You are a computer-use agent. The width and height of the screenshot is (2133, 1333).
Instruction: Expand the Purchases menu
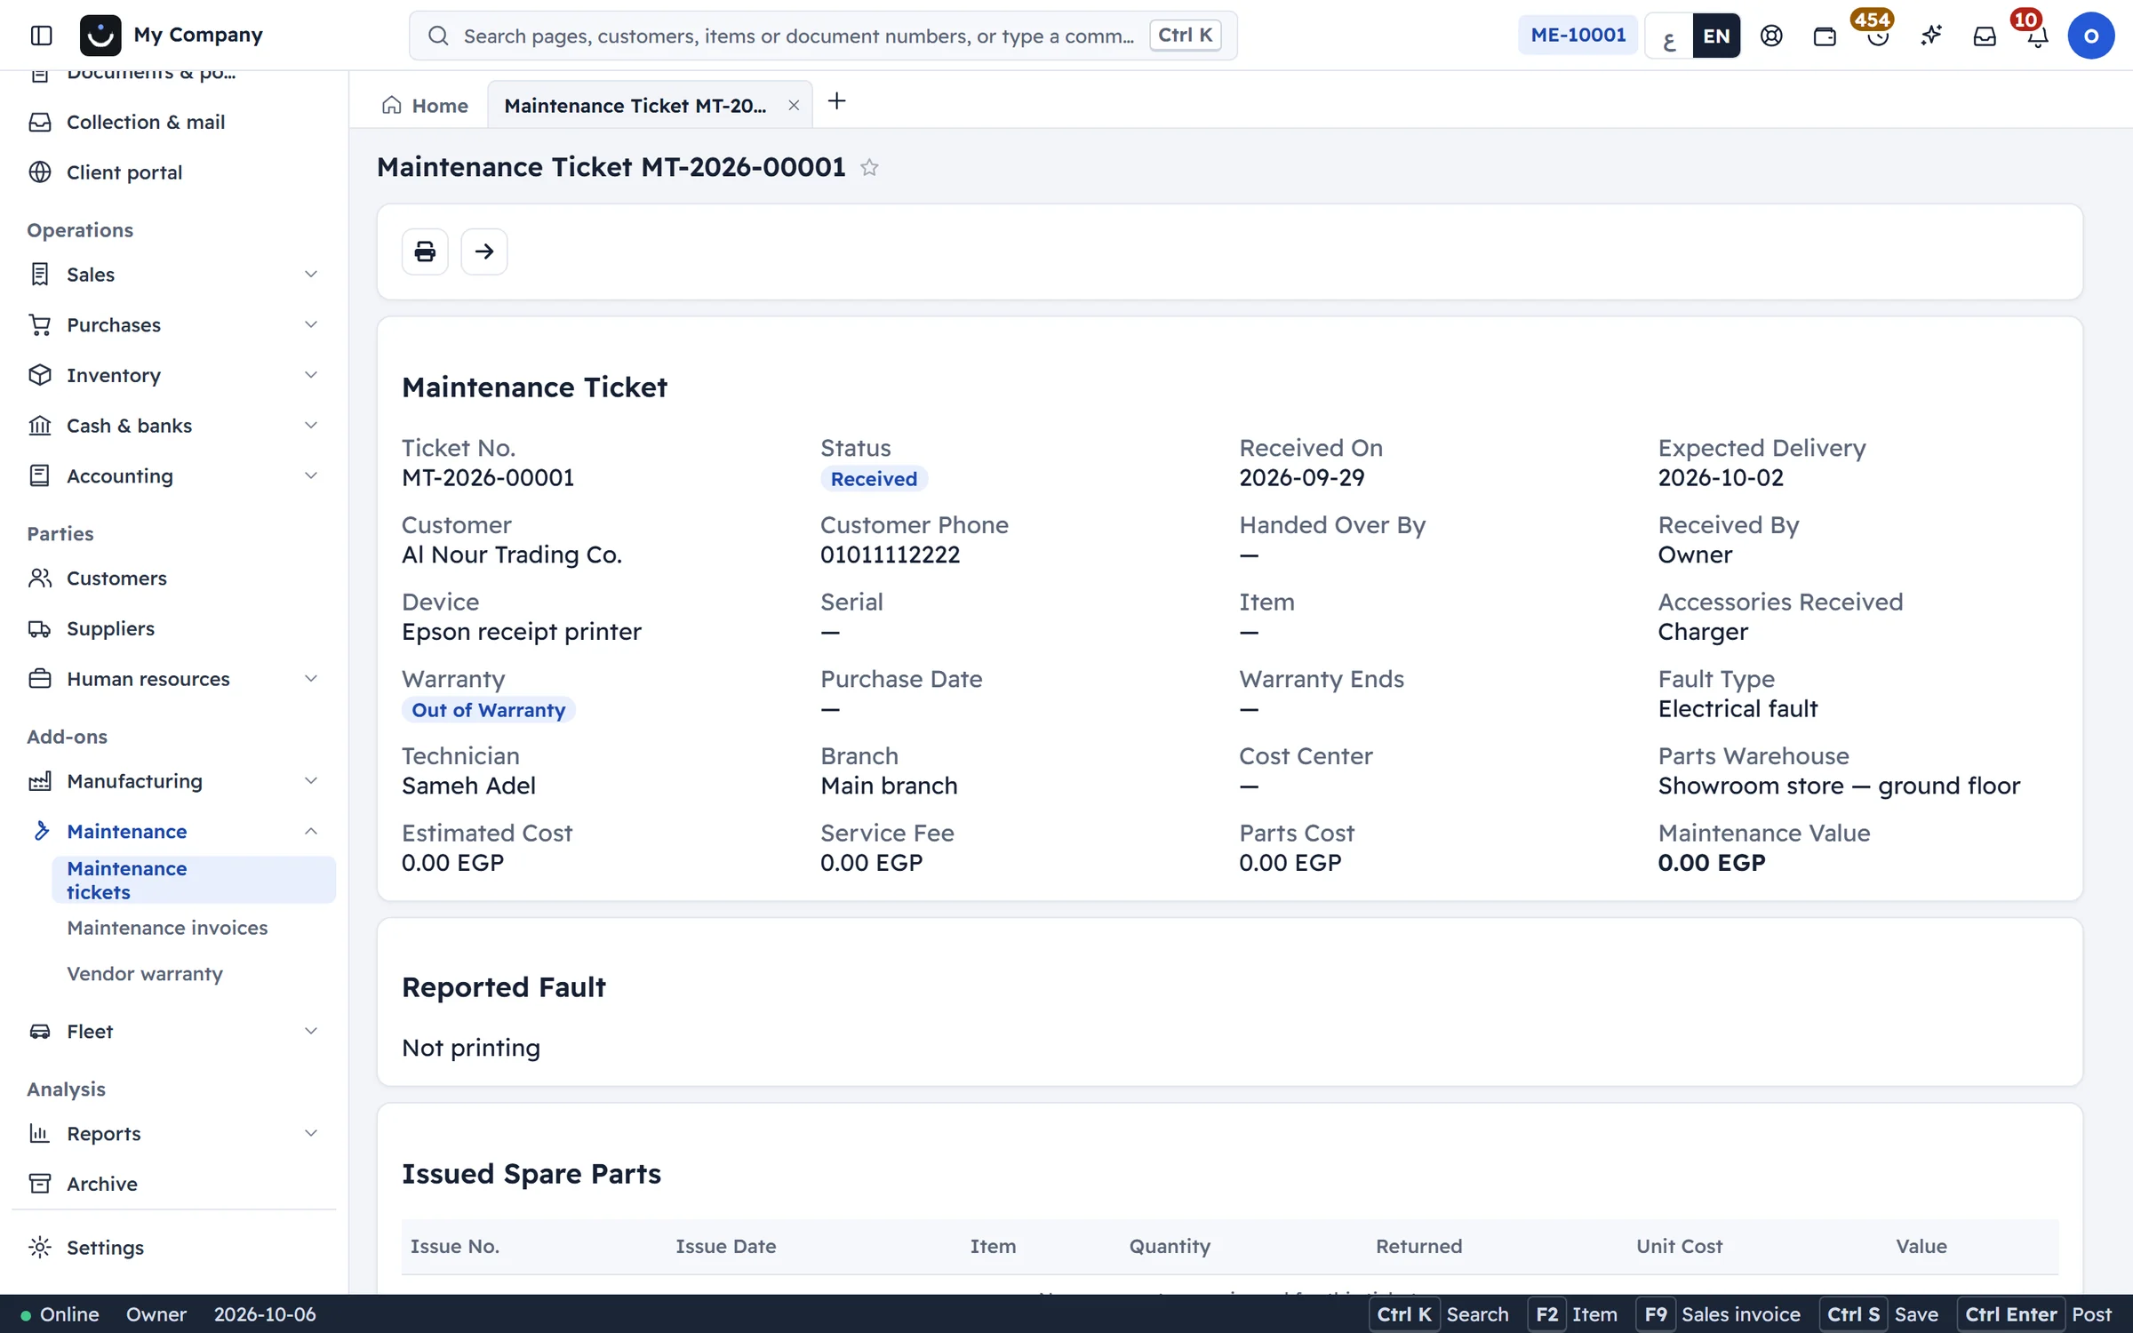pyautogui.click(x=174, y=325)
